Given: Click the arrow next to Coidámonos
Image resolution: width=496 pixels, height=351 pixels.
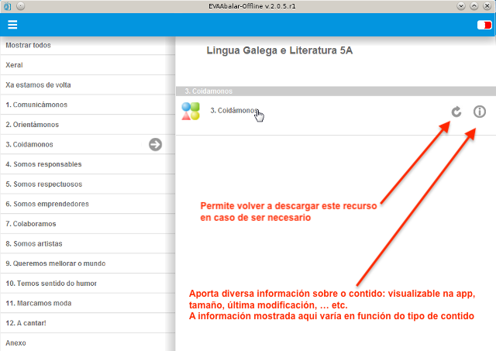Looking at the screenshot, I should pyautogui.click(x=155, y=144).
